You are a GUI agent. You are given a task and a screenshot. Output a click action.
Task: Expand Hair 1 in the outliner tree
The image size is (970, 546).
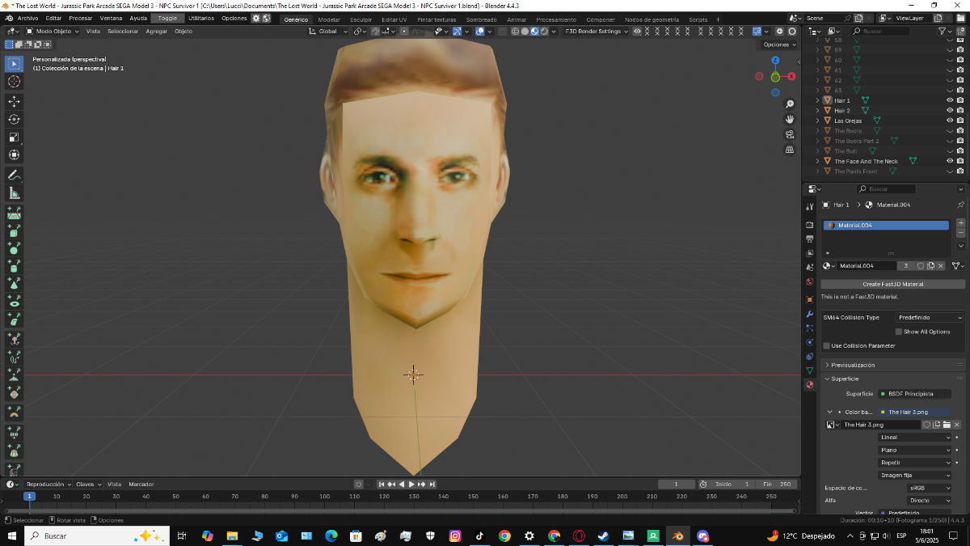tap(817, 100)
